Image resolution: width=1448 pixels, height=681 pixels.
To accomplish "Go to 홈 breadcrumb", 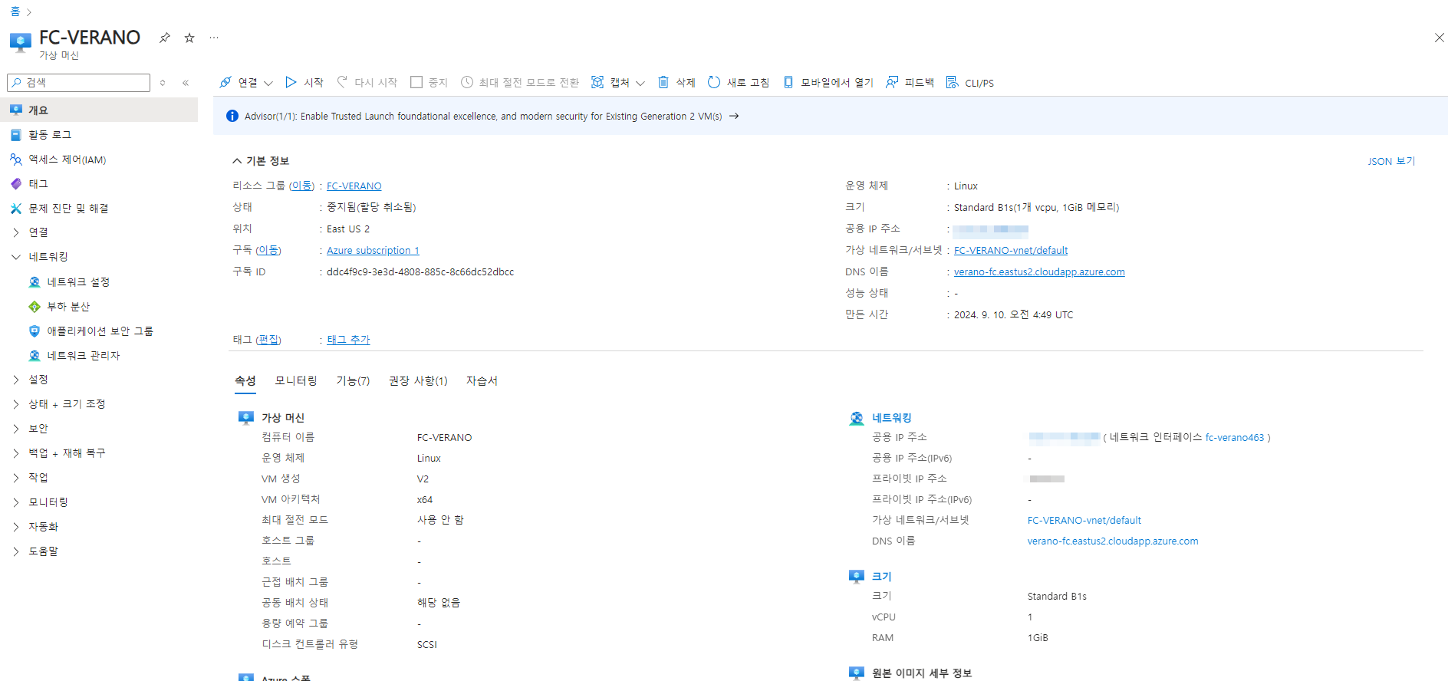I will [x=15, y=12].
